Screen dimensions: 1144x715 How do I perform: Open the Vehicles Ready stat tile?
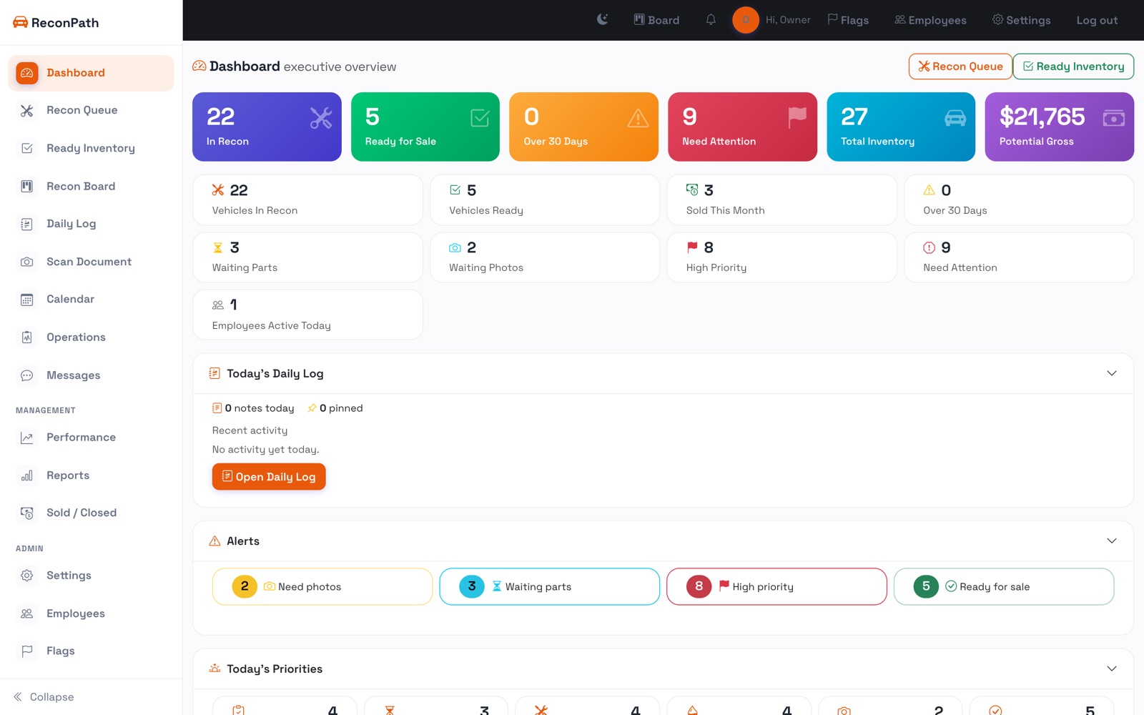[x=545, y=200]
